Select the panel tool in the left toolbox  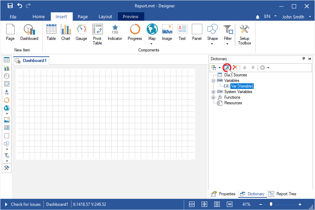7,136
